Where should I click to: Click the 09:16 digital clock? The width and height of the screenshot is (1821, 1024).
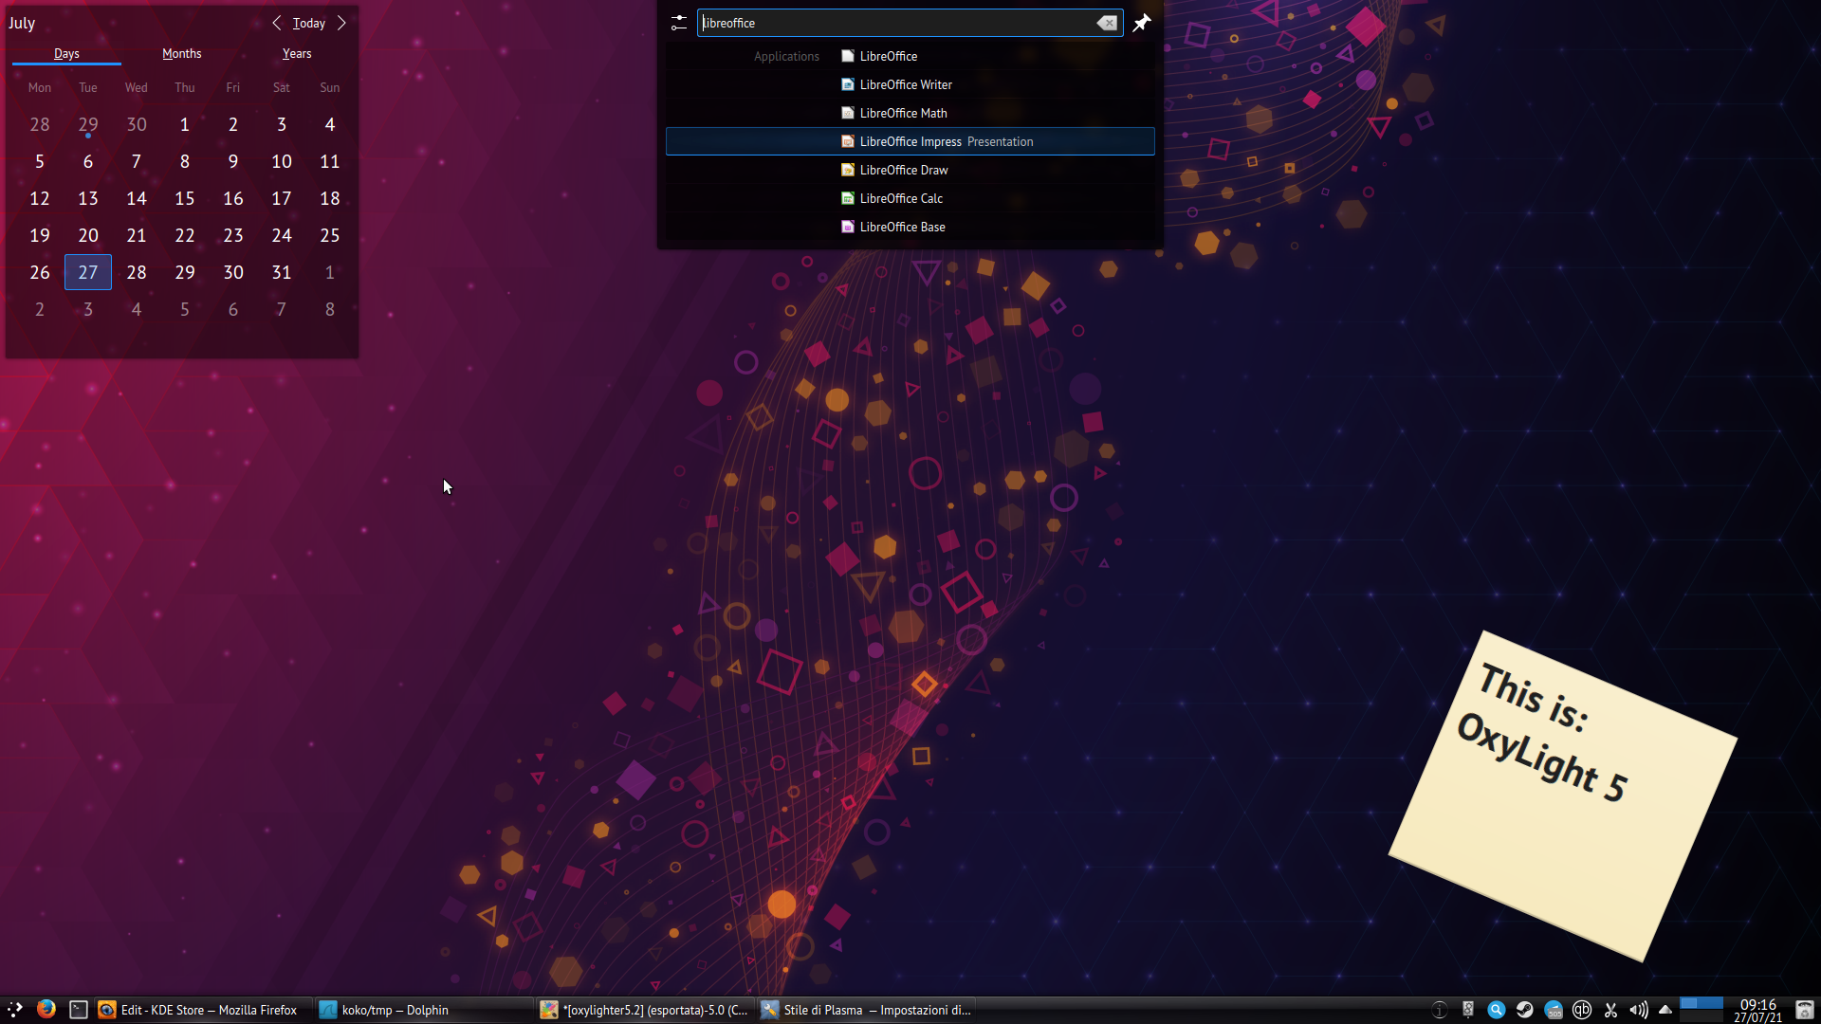pyautogui.click(x=1758, y=1005)
